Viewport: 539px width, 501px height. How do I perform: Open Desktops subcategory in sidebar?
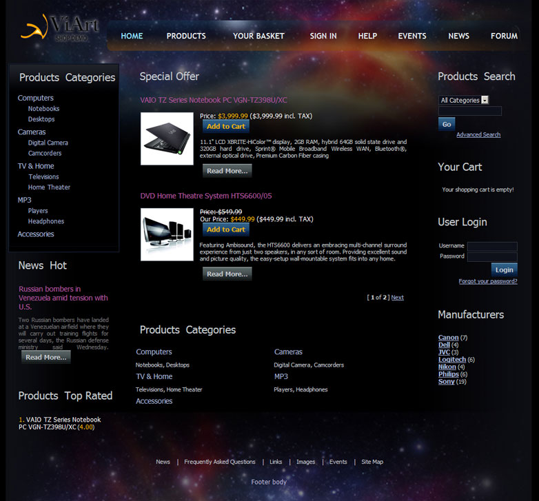click(41, 119)
